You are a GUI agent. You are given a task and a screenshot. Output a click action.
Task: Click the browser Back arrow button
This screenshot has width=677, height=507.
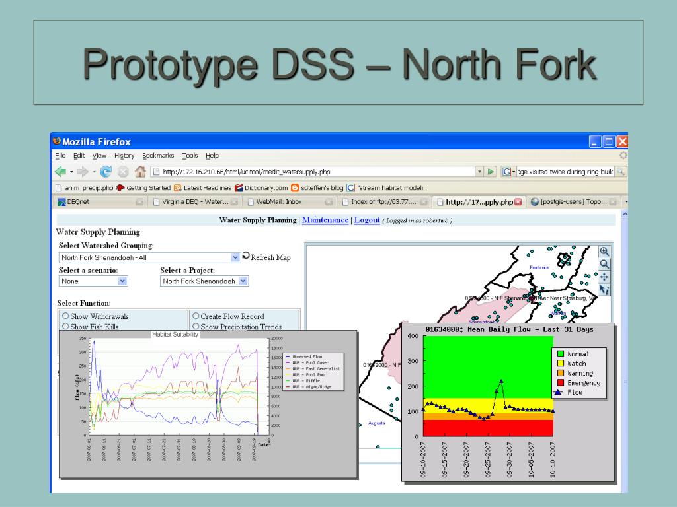click(60, 172)
